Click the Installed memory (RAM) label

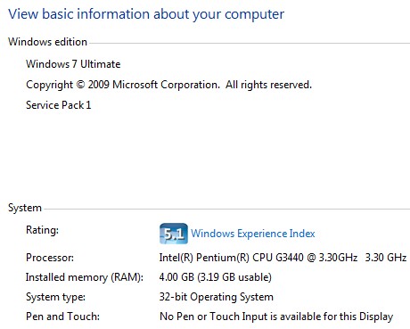pyautogui.click(x=85, y=277)
